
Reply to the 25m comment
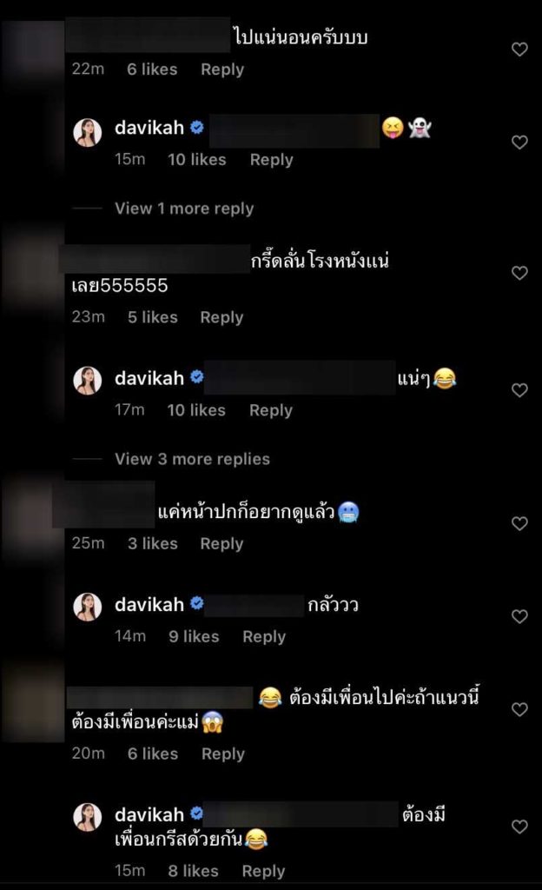coord(221,543)
